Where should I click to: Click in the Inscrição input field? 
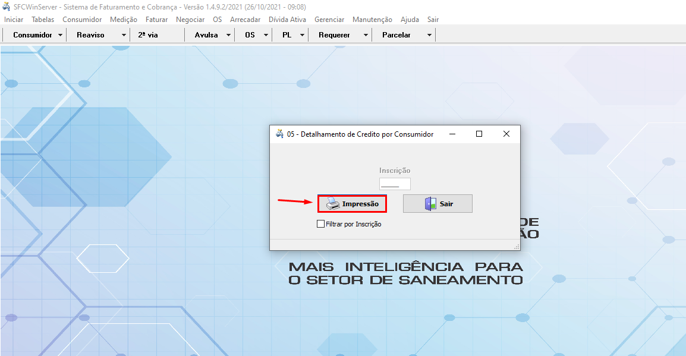point(395,184)
